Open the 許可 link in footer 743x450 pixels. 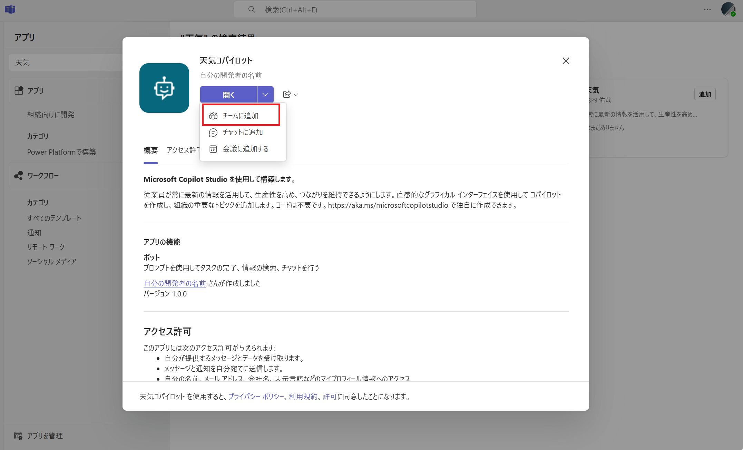pyautogui.click(x=330, y=397)
